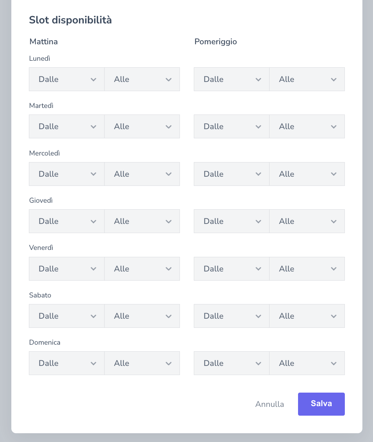The height and width of the screenshot is (442, 373).
Task: Click the Salva button
Action: click(x=321, y=404)
